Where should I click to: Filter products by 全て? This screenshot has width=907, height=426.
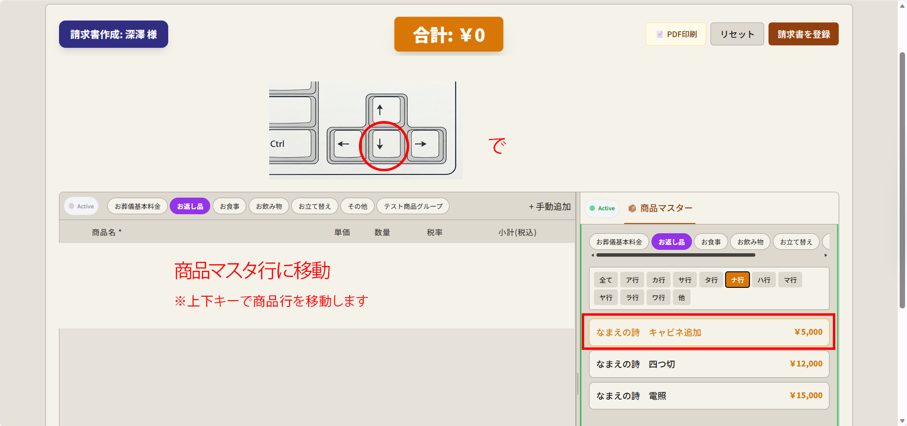click(x=606, y=280)
